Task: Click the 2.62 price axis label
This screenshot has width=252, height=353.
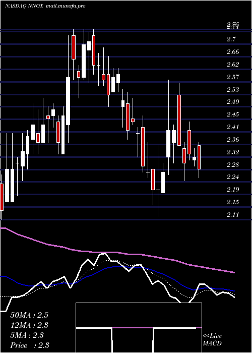Action: pyautogui.click(x=233, y=65)
